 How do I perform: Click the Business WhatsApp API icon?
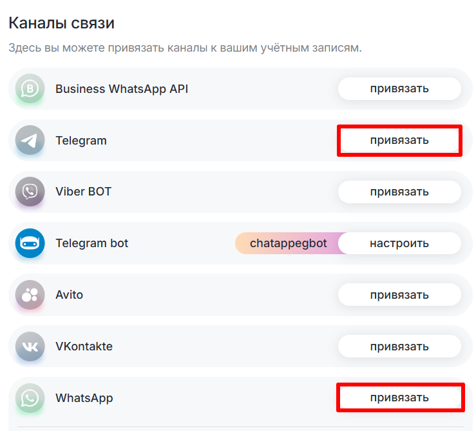(x=30, y=88)
